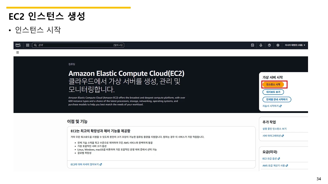This screenshot has width=328, height=184.
Task: Click the EC2는 최고의 확장성과 제어 기능을 제공함 heading
Action: click(100, 131)
